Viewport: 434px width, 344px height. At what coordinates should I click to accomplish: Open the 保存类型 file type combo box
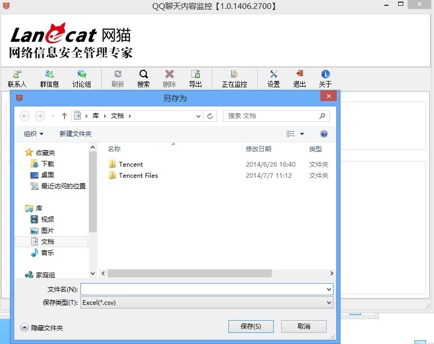tap(207, 302)
